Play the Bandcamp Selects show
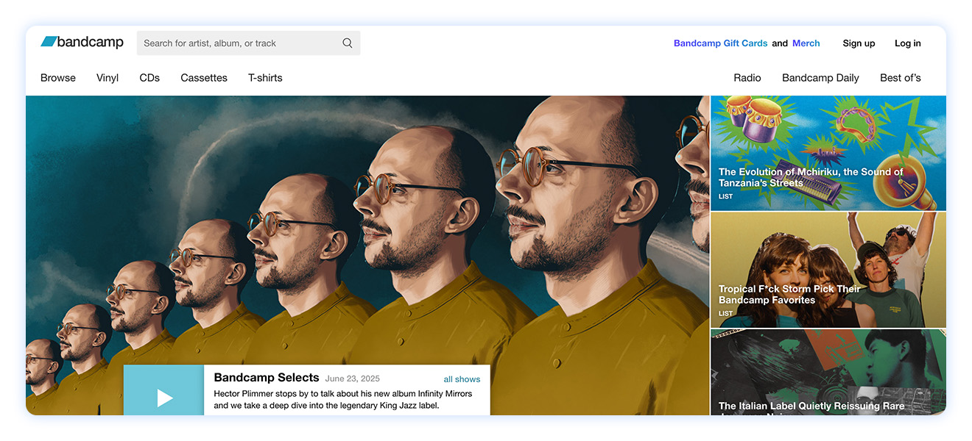Image resolution: width=972 pixels, height=441 pixels. point(164,397)
